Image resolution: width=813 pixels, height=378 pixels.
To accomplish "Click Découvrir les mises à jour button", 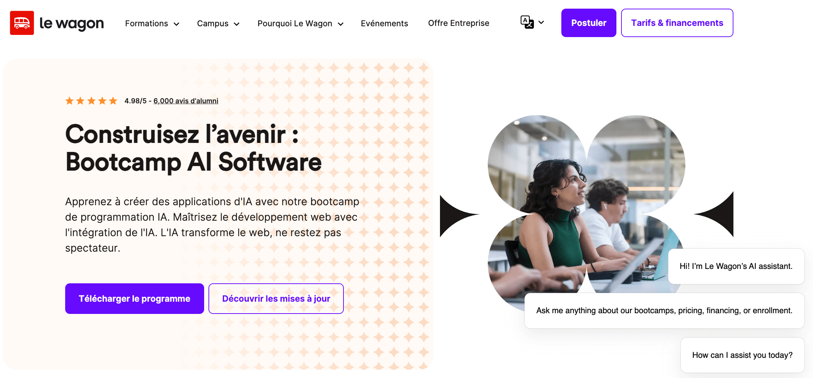I will point(276,298).
